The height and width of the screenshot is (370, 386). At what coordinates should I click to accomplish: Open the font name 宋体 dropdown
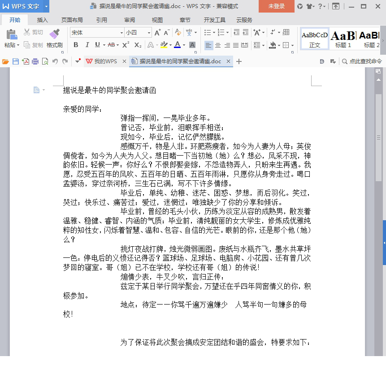click(x=121, y=33)
